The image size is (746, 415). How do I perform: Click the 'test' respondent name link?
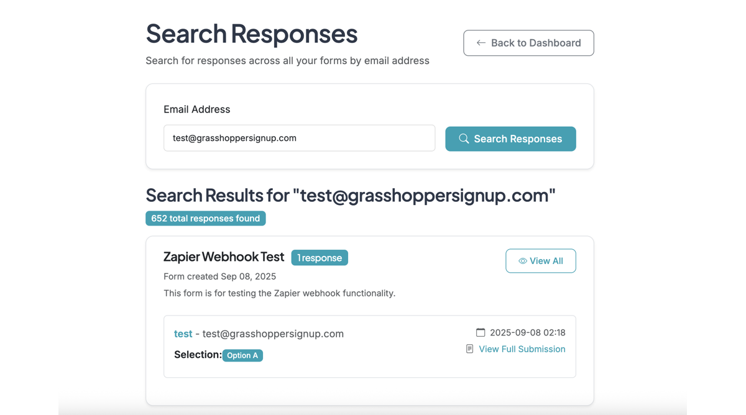tap(183, 334)
